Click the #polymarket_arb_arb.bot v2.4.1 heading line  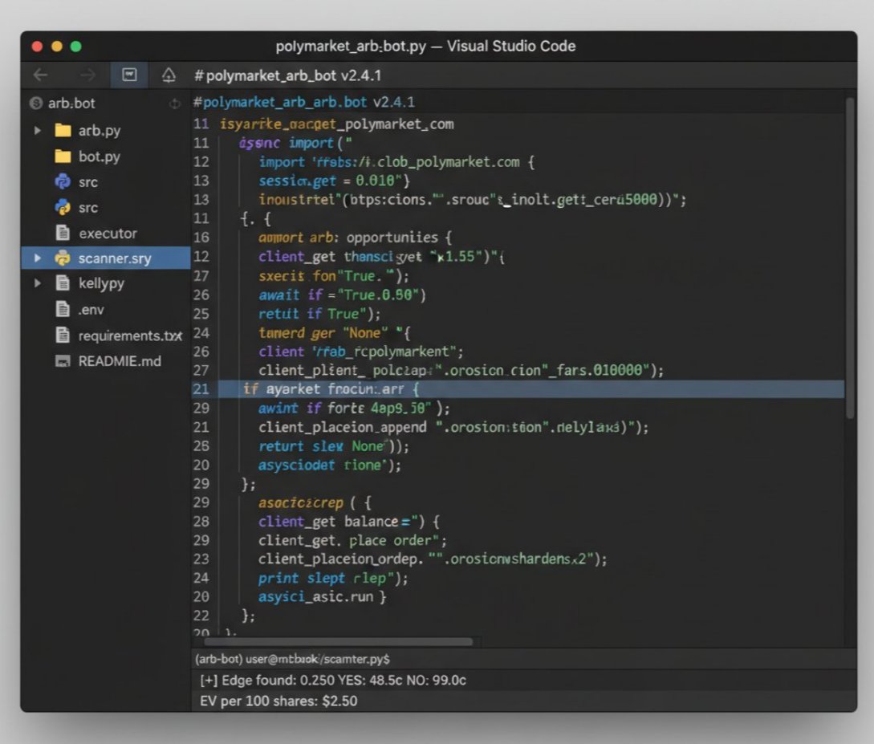point(304,103)
